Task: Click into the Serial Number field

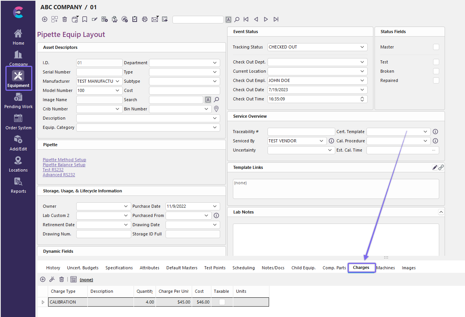Action: [99, 72]
